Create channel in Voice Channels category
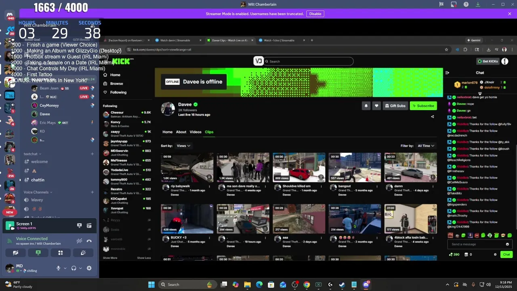The width and height of the screenshot is (517, 291). (92, 192)
